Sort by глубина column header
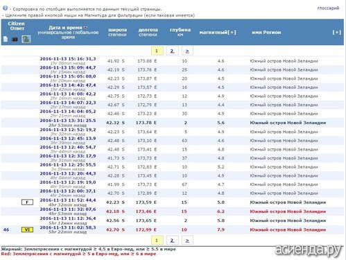The height and width of the screenshot is (260, 346). (180, 30)
